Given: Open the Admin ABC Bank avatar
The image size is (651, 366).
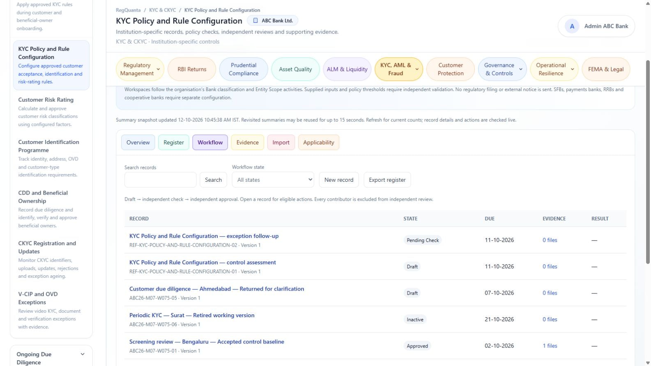Looking at the screenshot, I should [x=572, y=26].
